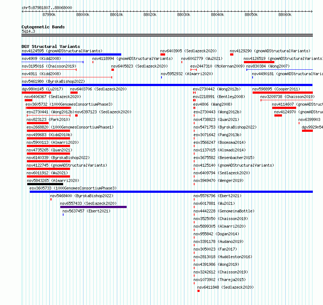The width and height of the screenshot is (323, 305).
Task: Select esv4806 (Wang2008) variant
Action: [213, 104]
